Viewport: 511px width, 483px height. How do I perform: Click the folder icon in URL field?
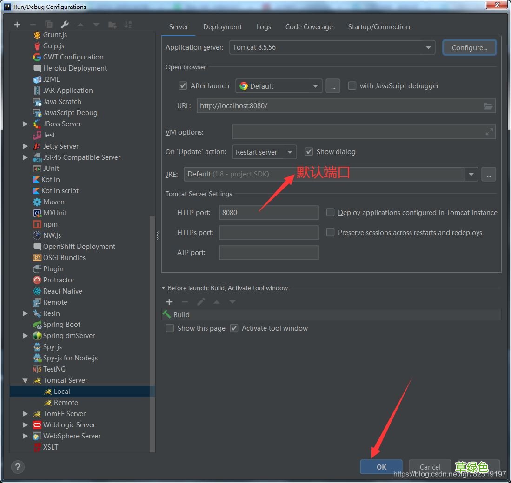coord(488,106)
